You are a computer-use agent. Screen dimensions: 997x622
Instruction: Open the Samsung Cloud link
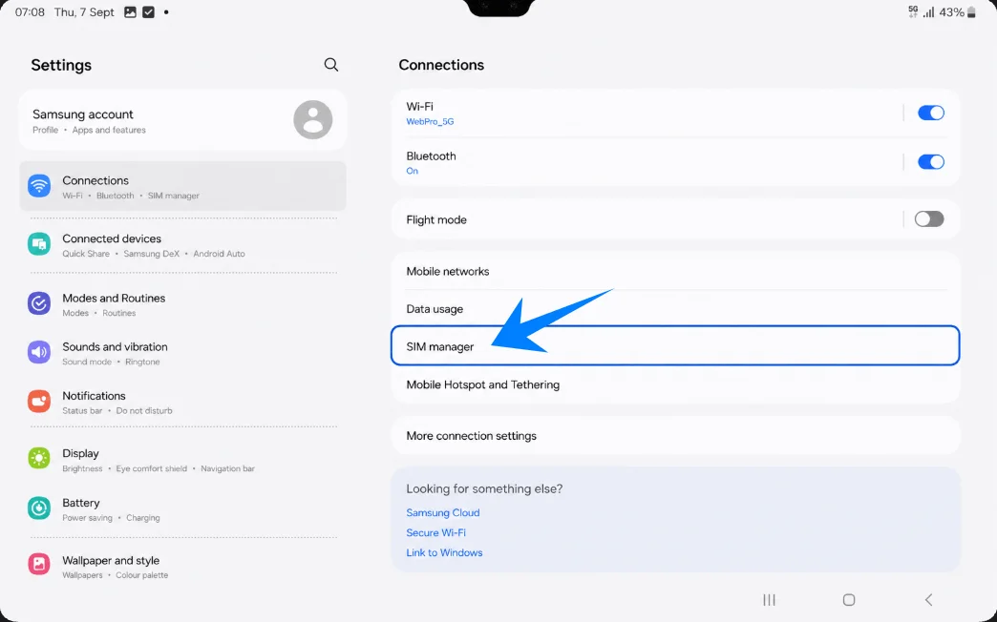coord(442,512)
